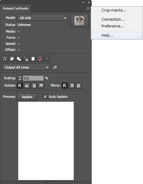Open the Model dropdown showing GR-640

42,18
